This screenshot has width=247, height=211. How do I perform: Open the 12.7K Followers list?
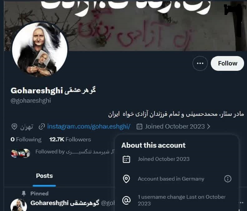70,140
